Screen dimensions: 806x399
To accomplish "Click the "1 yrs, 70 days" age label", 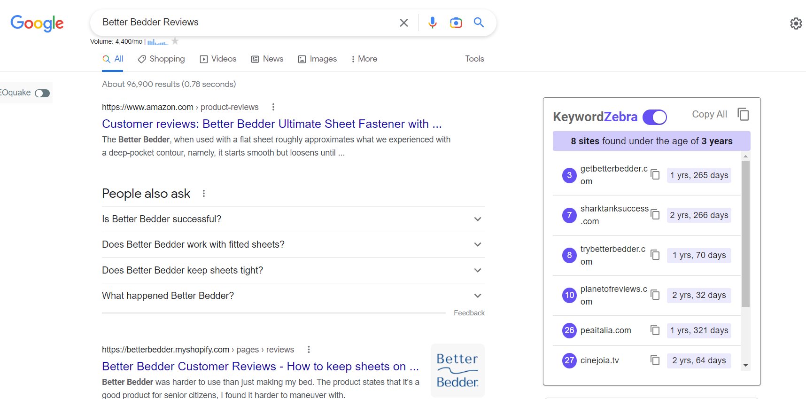I will coord(699,255).
